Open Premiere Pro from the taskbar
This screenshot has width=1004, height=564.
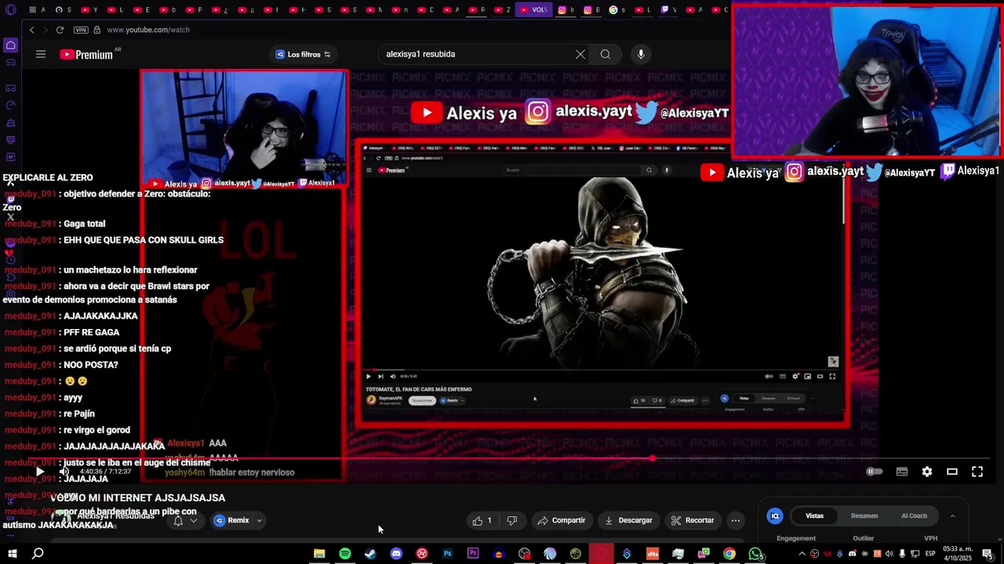(473, 554)
